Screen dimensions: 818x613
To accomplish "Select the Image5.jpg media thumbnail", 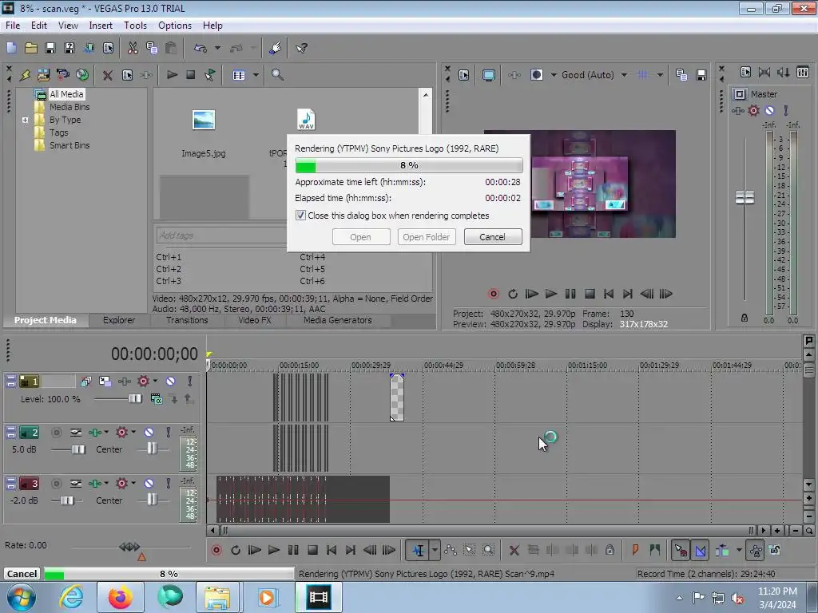I will [x=204, y=121].
